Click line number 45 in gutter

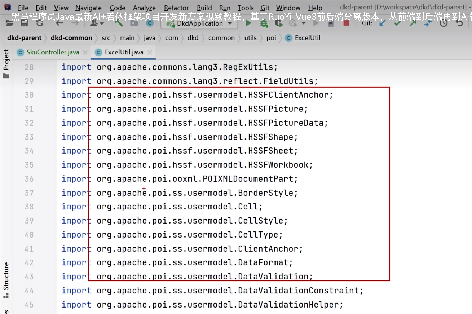pos(29,305)
